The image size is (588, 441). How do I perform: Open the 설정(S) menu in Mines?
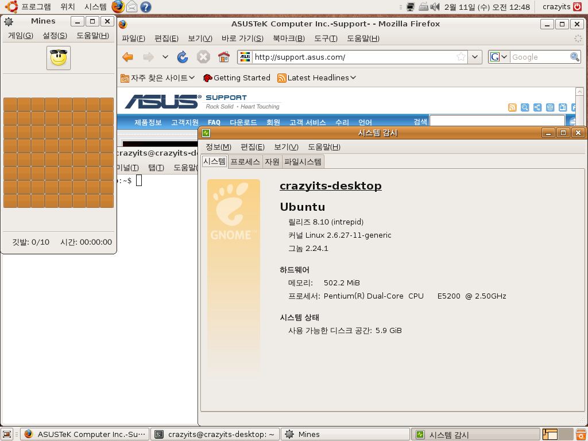click(x=55, y=36)
